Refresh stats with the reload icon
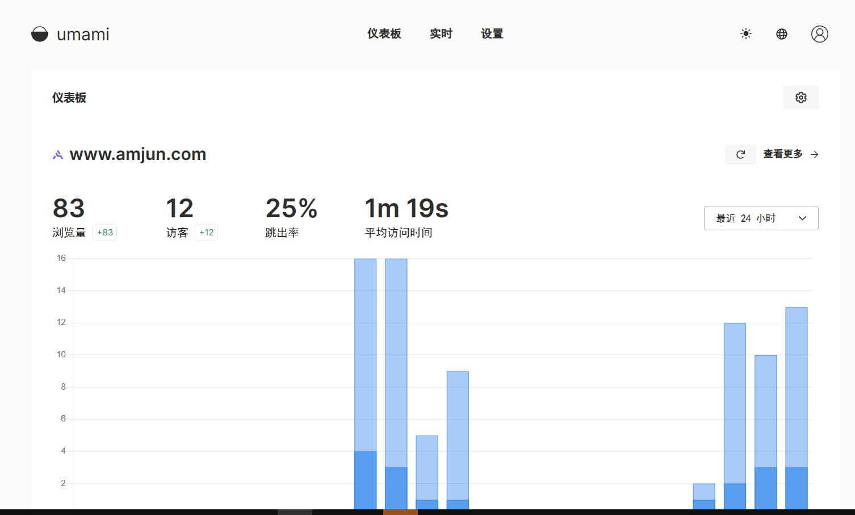The image size is (855, 515). (740, 154)
